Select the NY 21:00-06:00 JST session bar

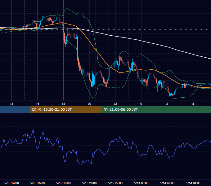pyautogui.click(x=156, y=109)
